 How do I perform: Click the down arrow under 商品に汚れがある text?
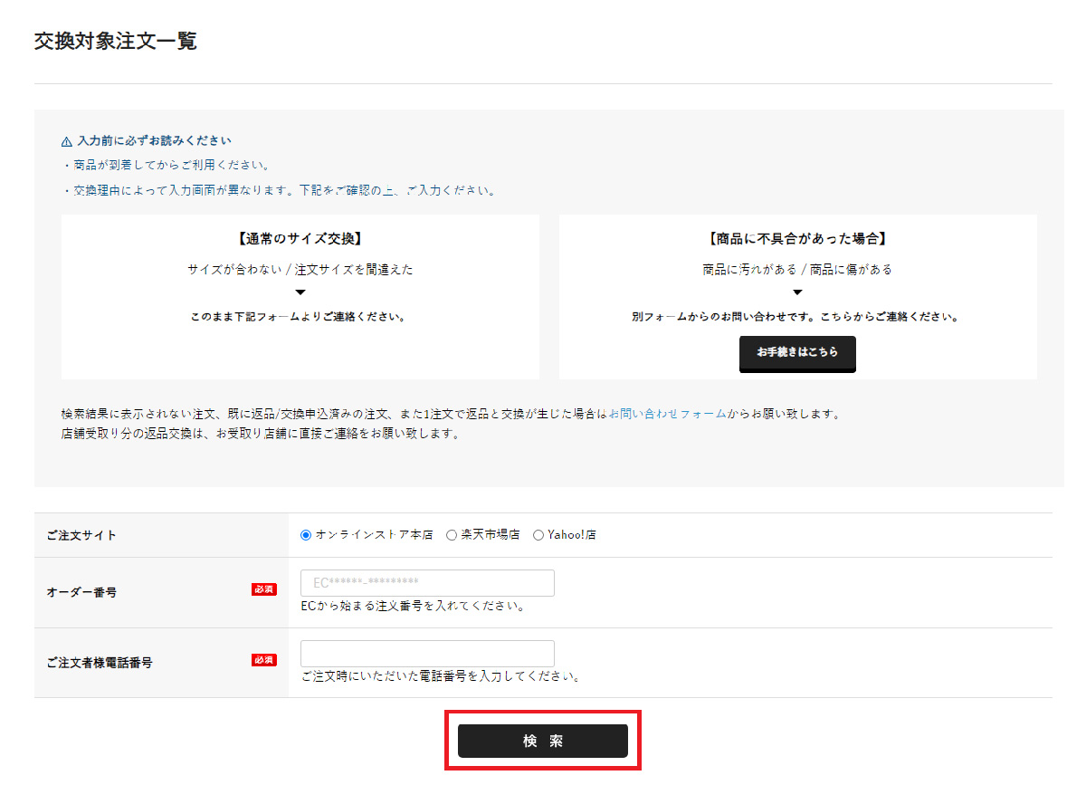point(797,292)
